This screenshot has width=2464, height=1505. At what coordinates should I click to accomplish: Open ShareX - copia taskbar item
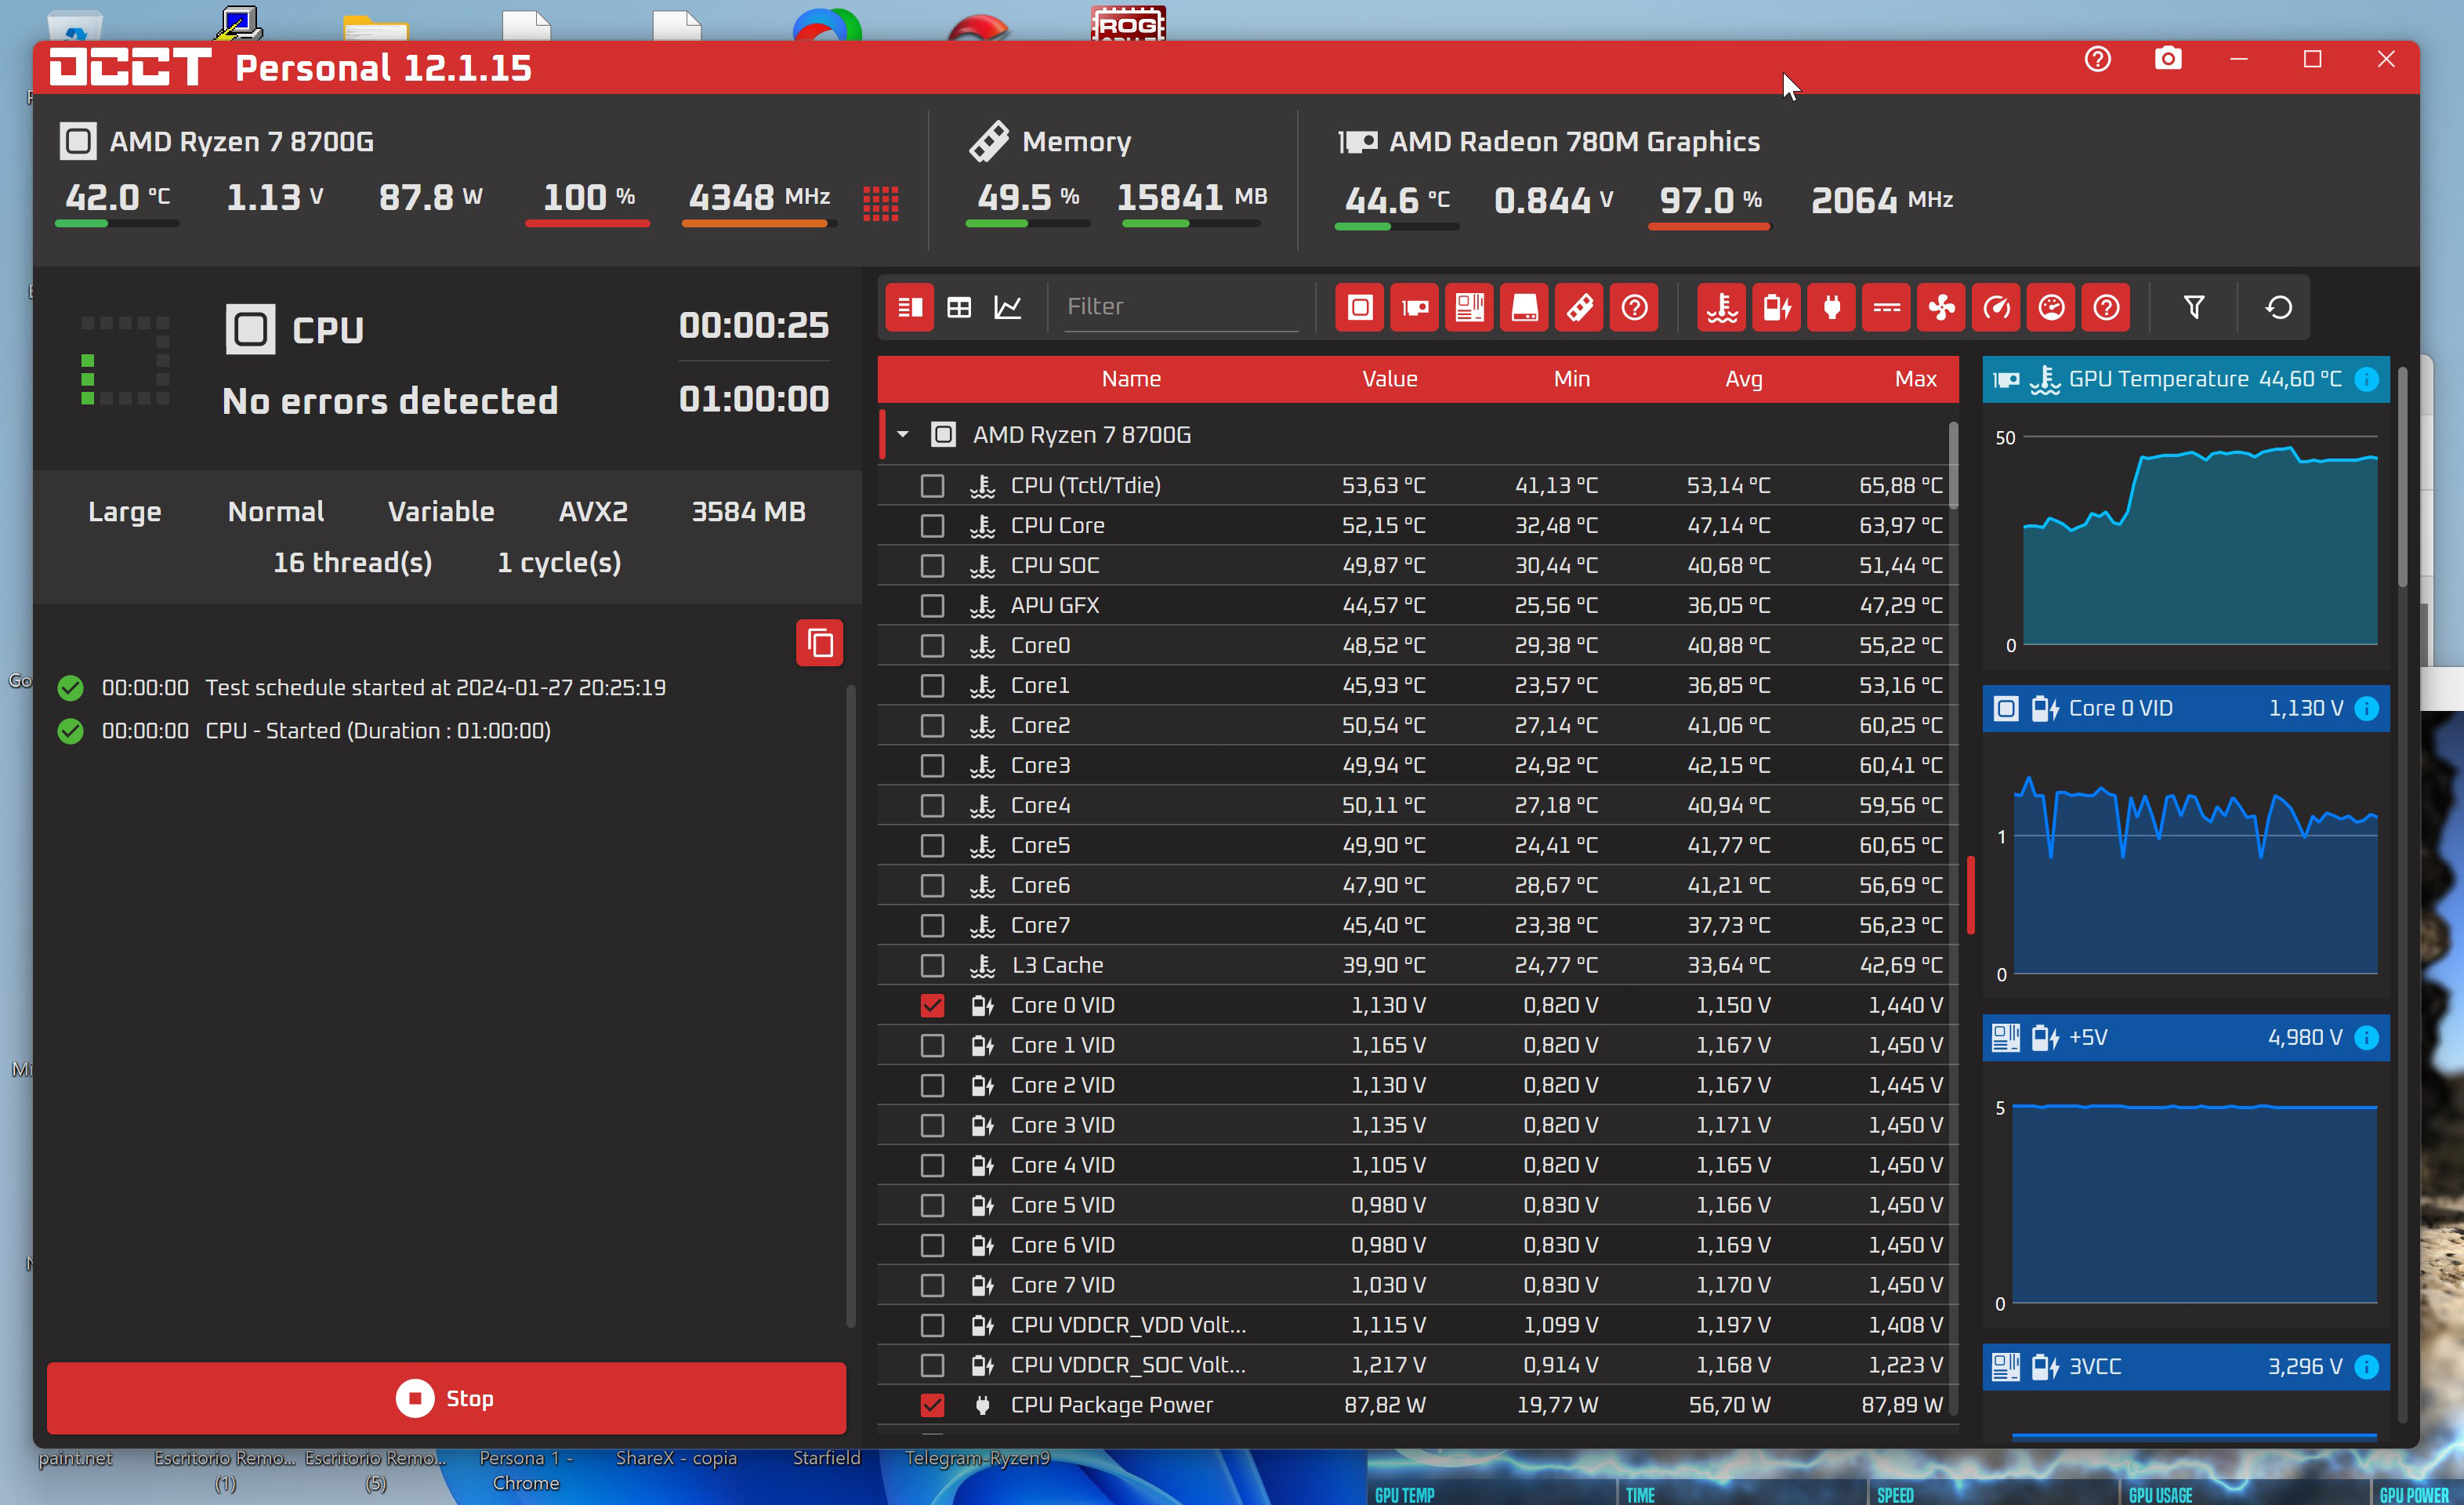point(676,1458)
